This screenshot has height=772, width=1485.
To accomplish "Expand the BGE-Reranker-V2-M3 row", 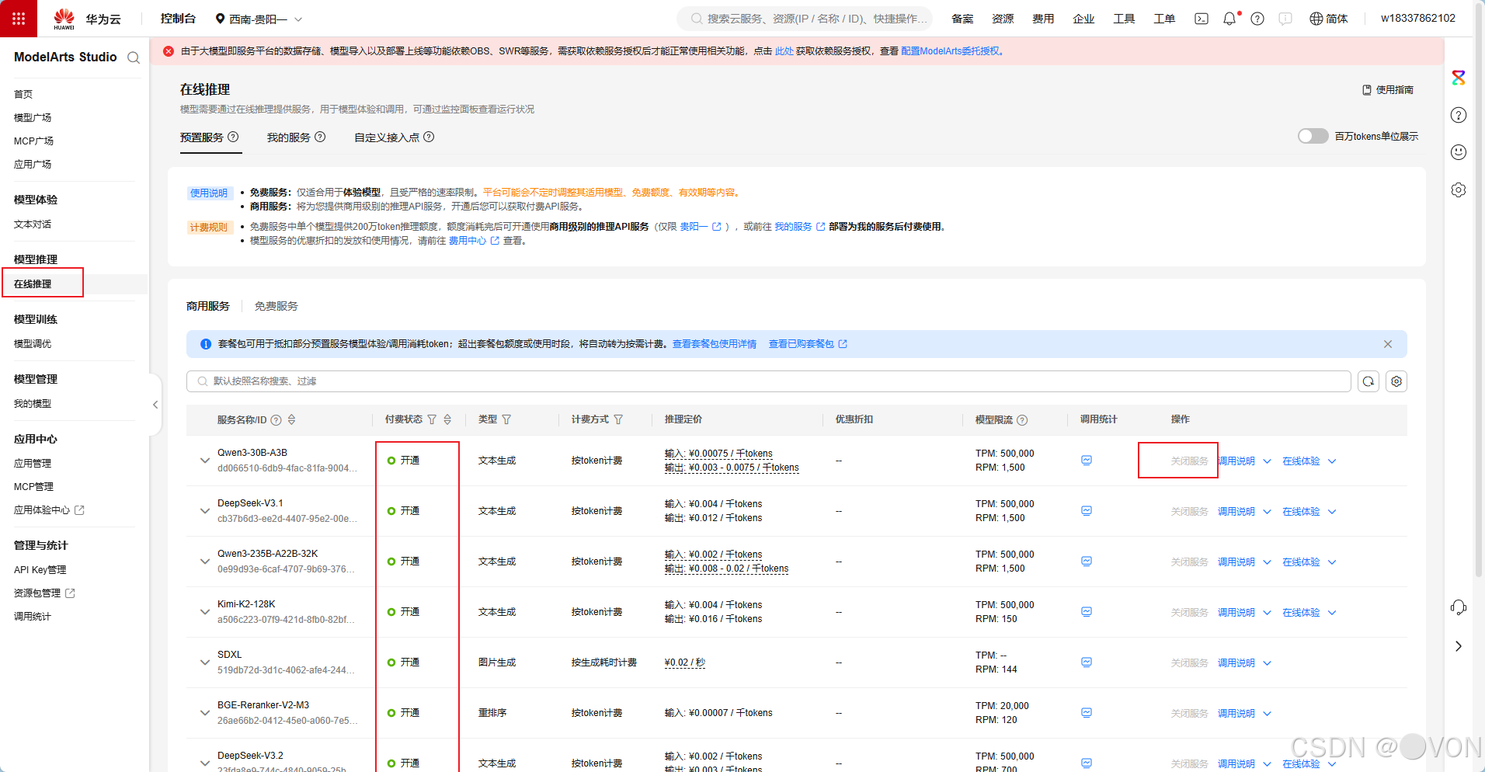I will (x=204, y=713).
